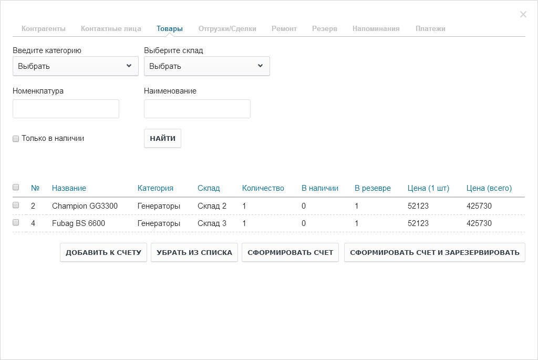Switch to the Контрагенты tab
This screenshot has width=538, height=360.
(x=44, y=29)
